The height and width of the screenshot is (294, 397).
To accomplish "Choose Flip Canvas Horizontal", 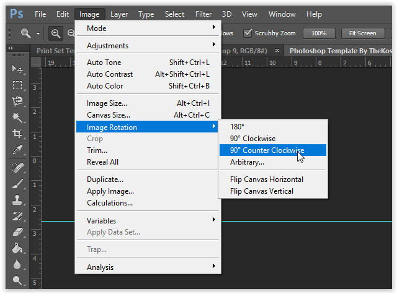I will click(x=273, y=179).
